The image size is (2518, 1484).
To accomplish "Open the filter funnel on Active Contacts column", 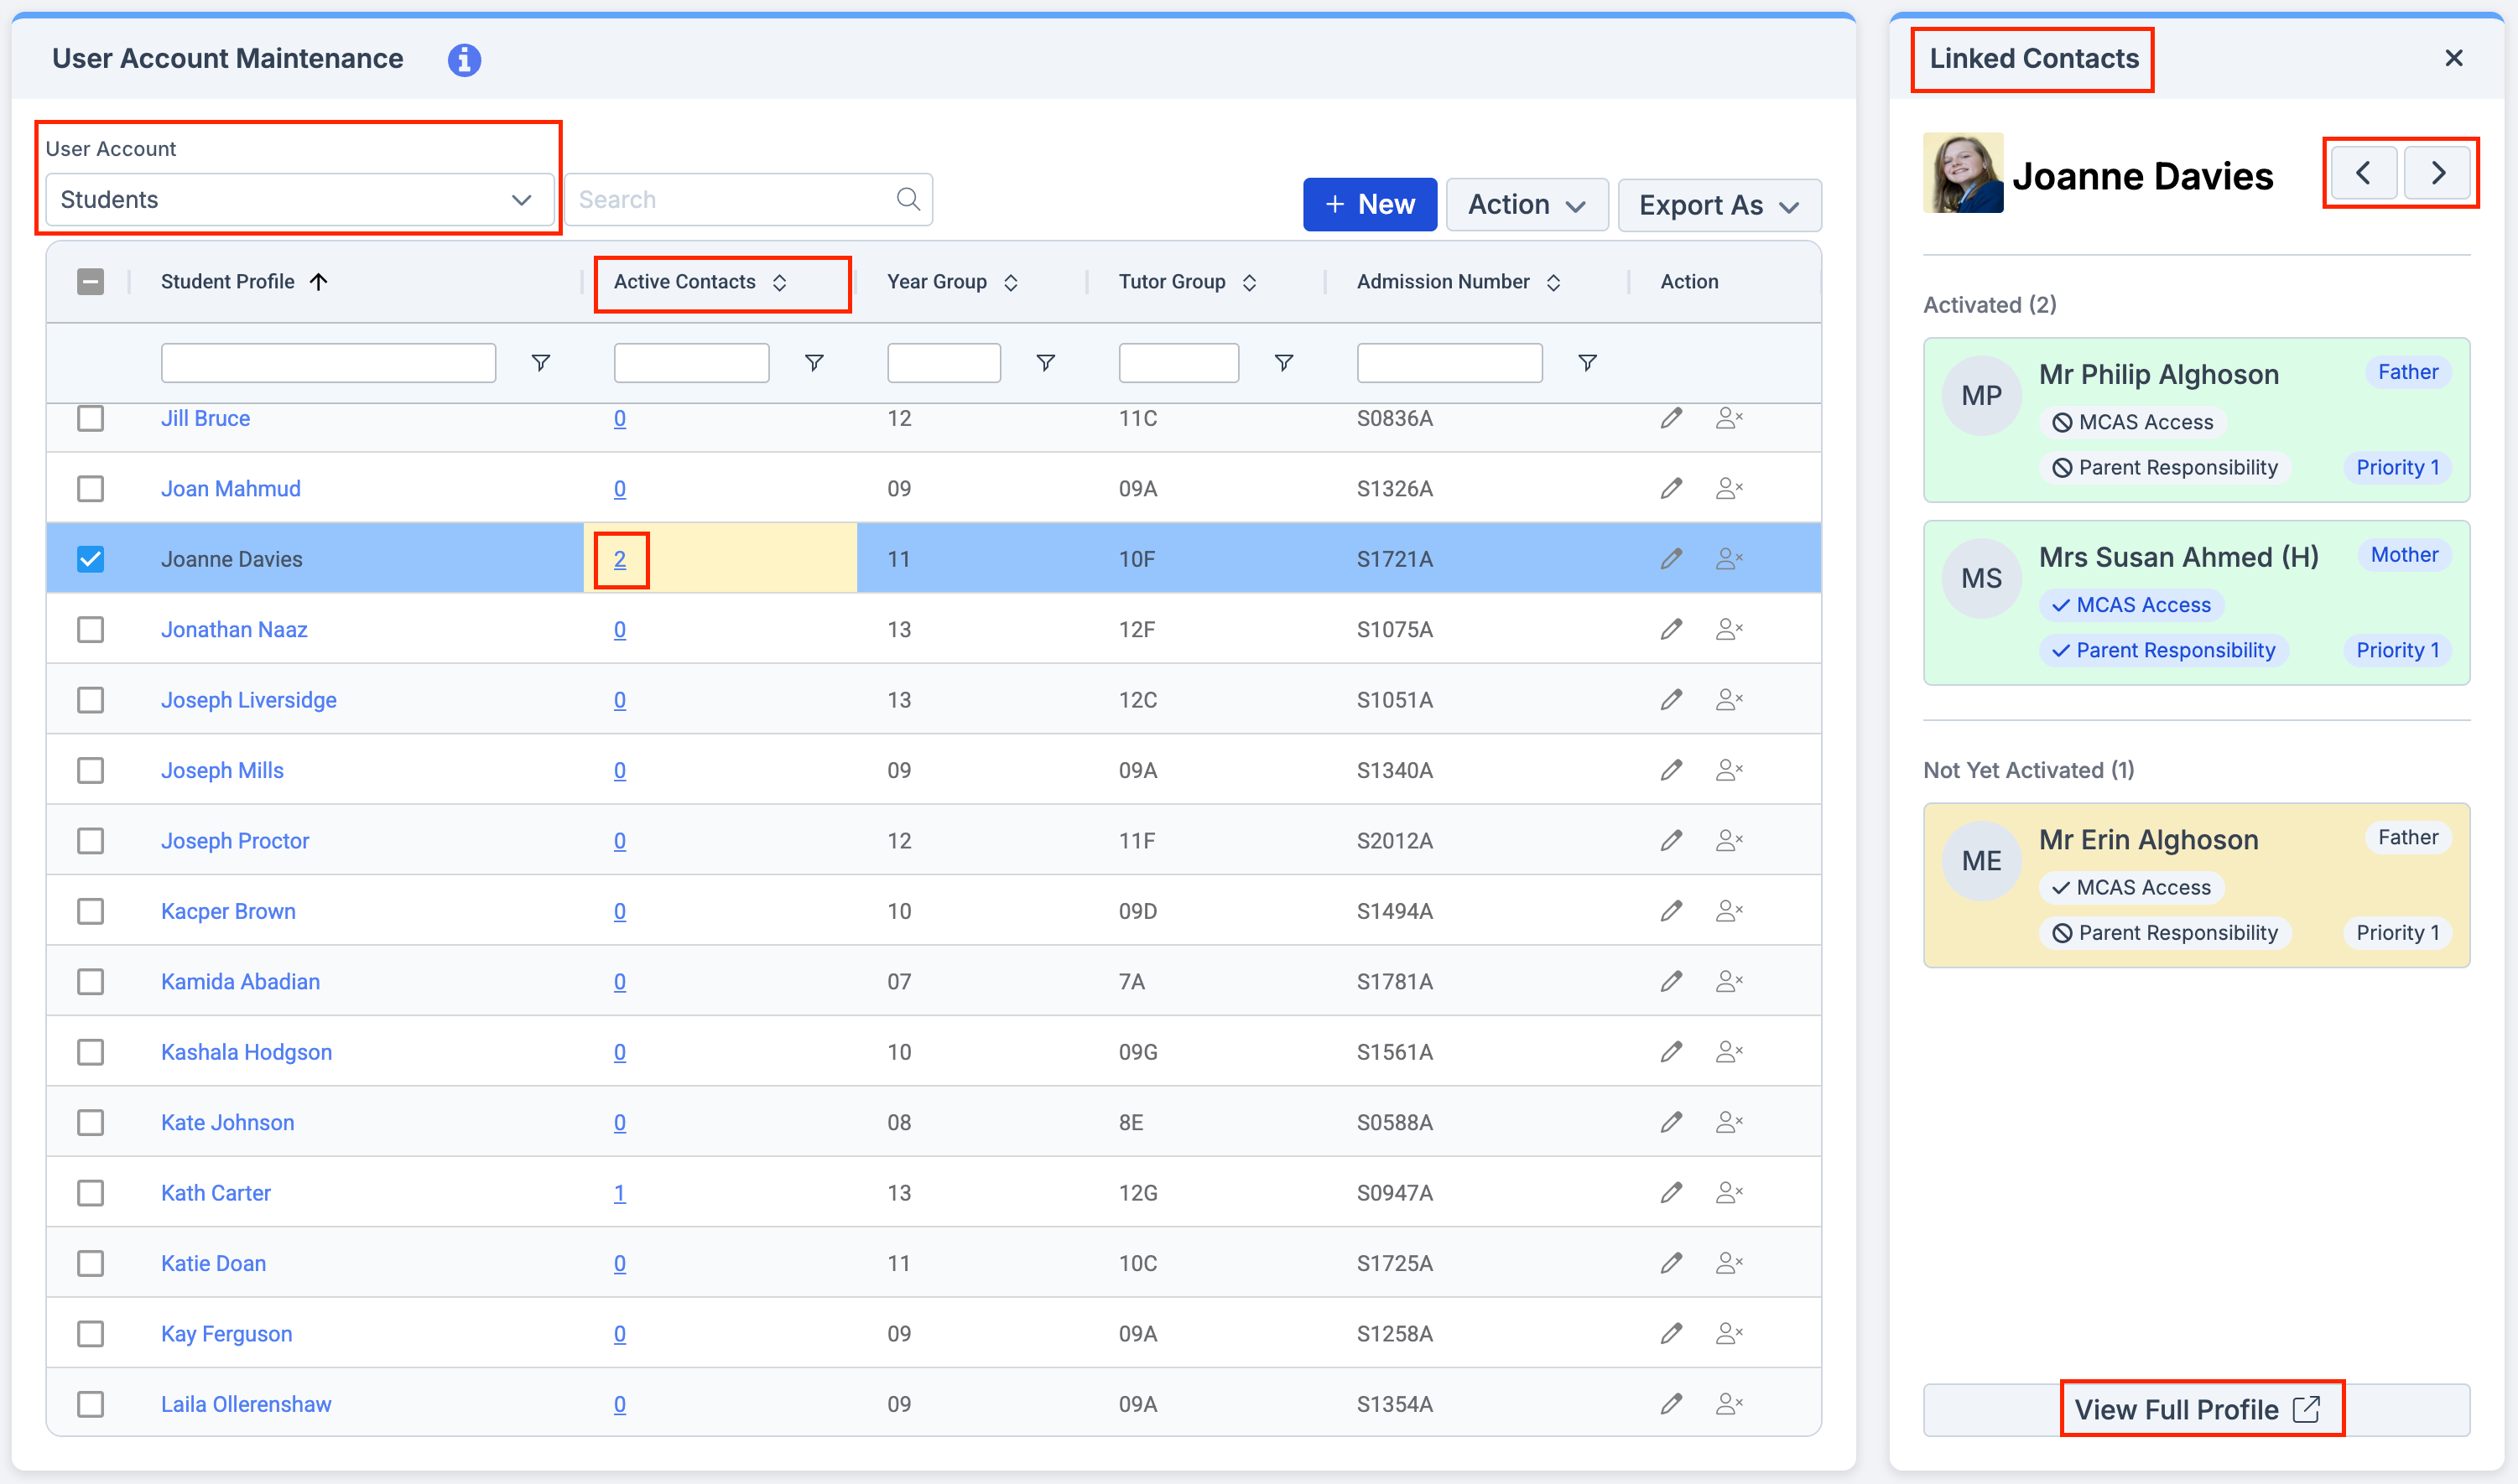I will pyautogui.click(x=814, y=362).
